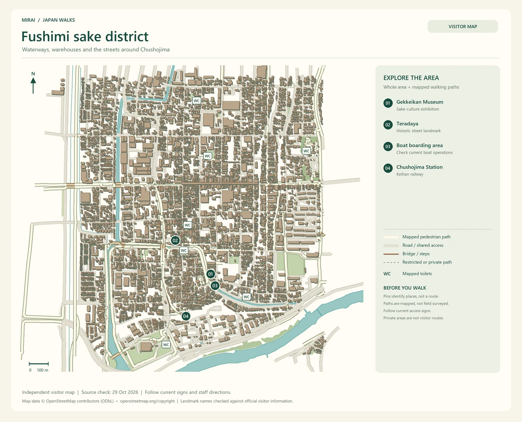Screen dimensions: 522x422
Task: Click the BEFORE YOU WALK heading
Action: pyautogui.click(x=405, y=288)
